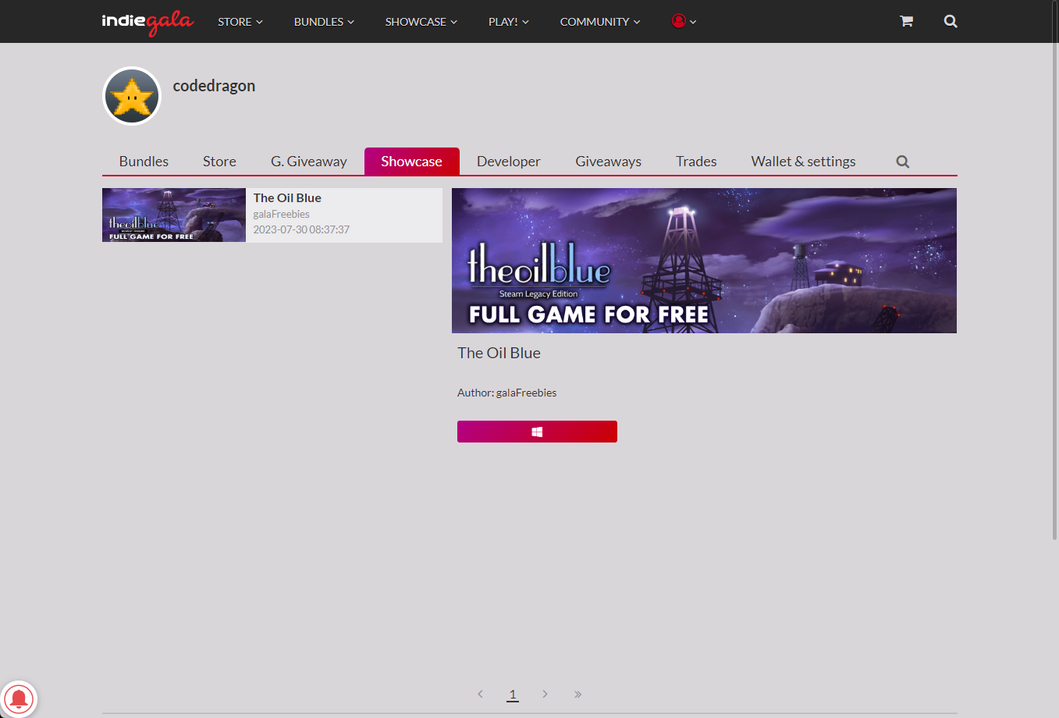Switch to the Developer tab

click(x=509, y=162)
